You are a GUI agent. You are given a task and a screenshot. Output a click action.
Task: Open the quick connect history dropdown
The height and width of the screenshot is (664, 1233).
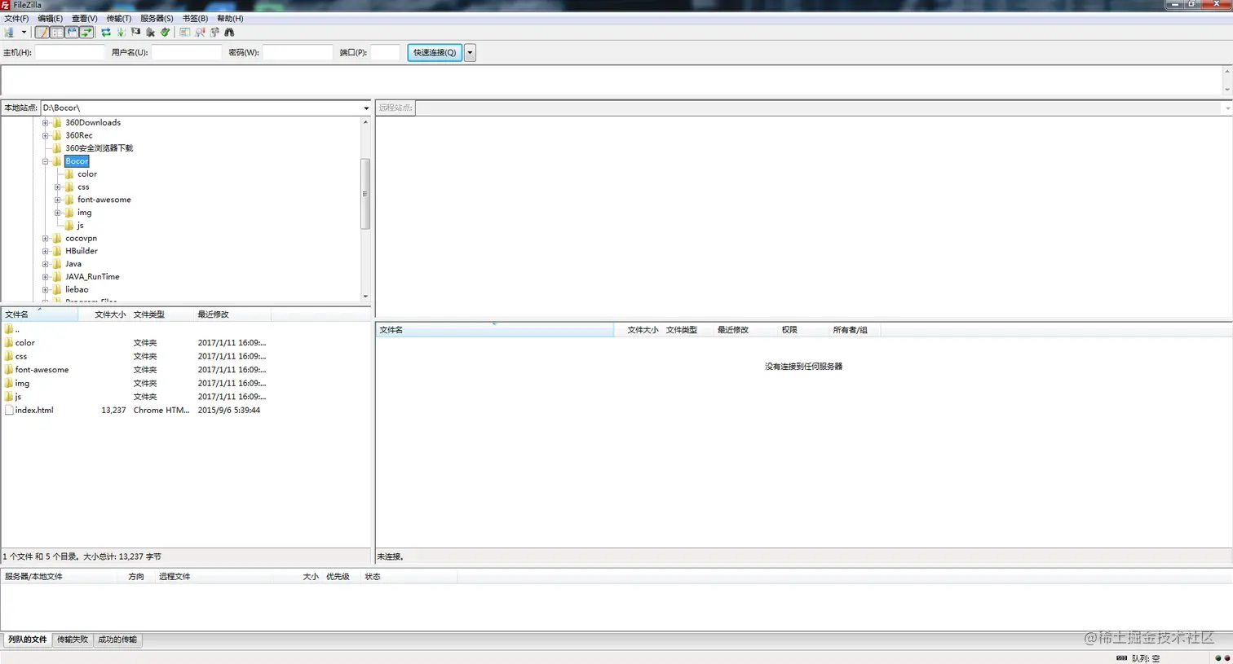[x=470, y=52]
